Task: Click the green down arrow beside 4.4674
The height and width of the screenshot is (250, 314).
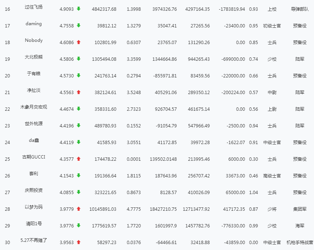Action: [x=79, y=109]
